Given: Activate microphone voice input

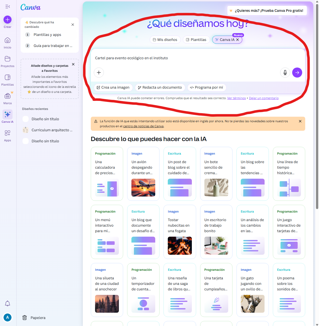Looking at the screenshot, I should [285, 73].
